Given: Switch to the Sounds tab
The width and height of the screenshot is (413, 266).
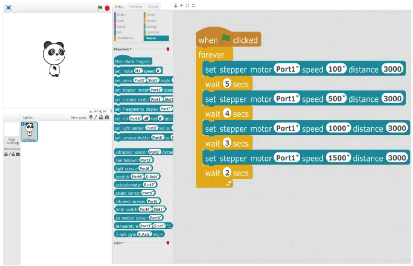Looking at the screenshot, I should pyautogui.click(x=153, y=6).
